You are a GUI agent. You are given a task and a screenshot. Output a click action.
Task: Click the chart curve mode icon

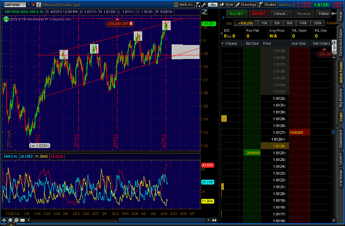[205, 12]
